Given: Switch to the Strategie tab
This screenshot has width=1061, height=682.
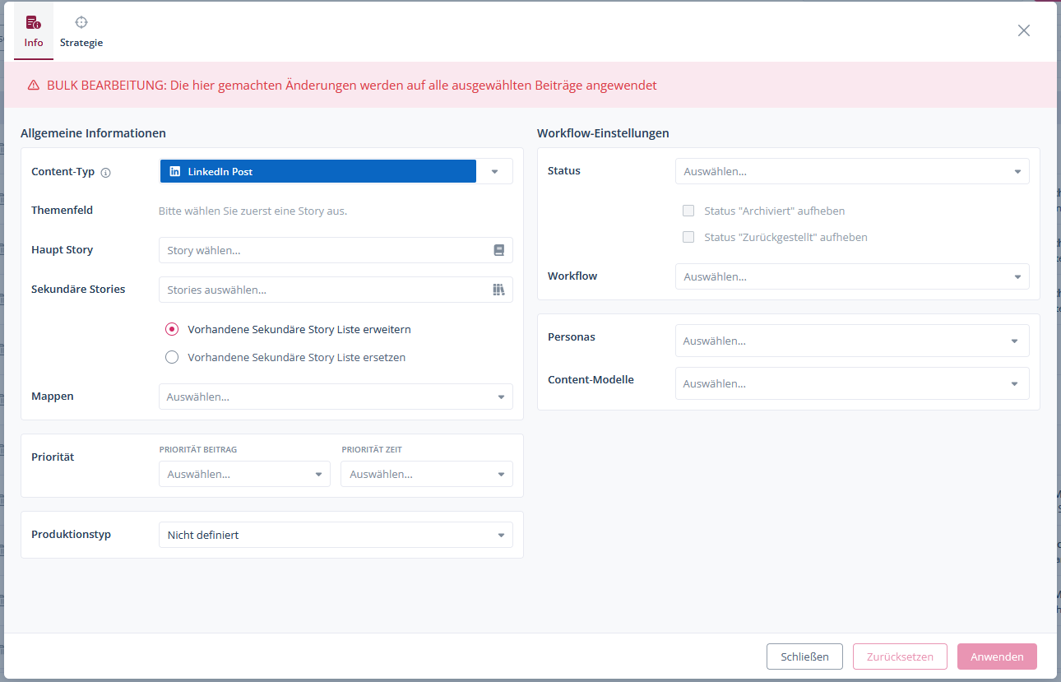Looking at the screenshot, I should point(81,31).
